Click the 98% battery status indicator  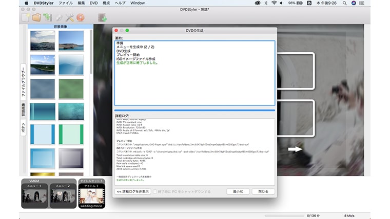[295, 3]
